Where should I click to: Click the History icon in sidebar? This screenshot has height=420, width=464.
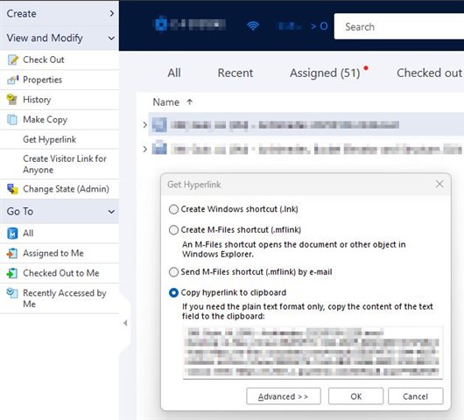pyautogui.click(x=12, y=100)
